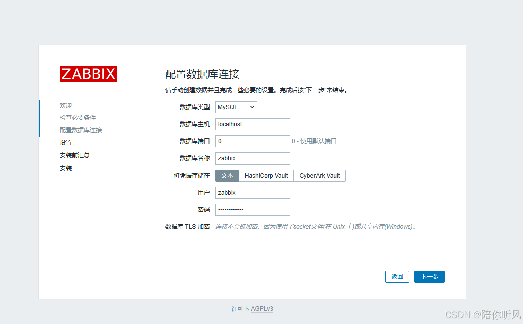Click the database host field containing localhost

253,124
